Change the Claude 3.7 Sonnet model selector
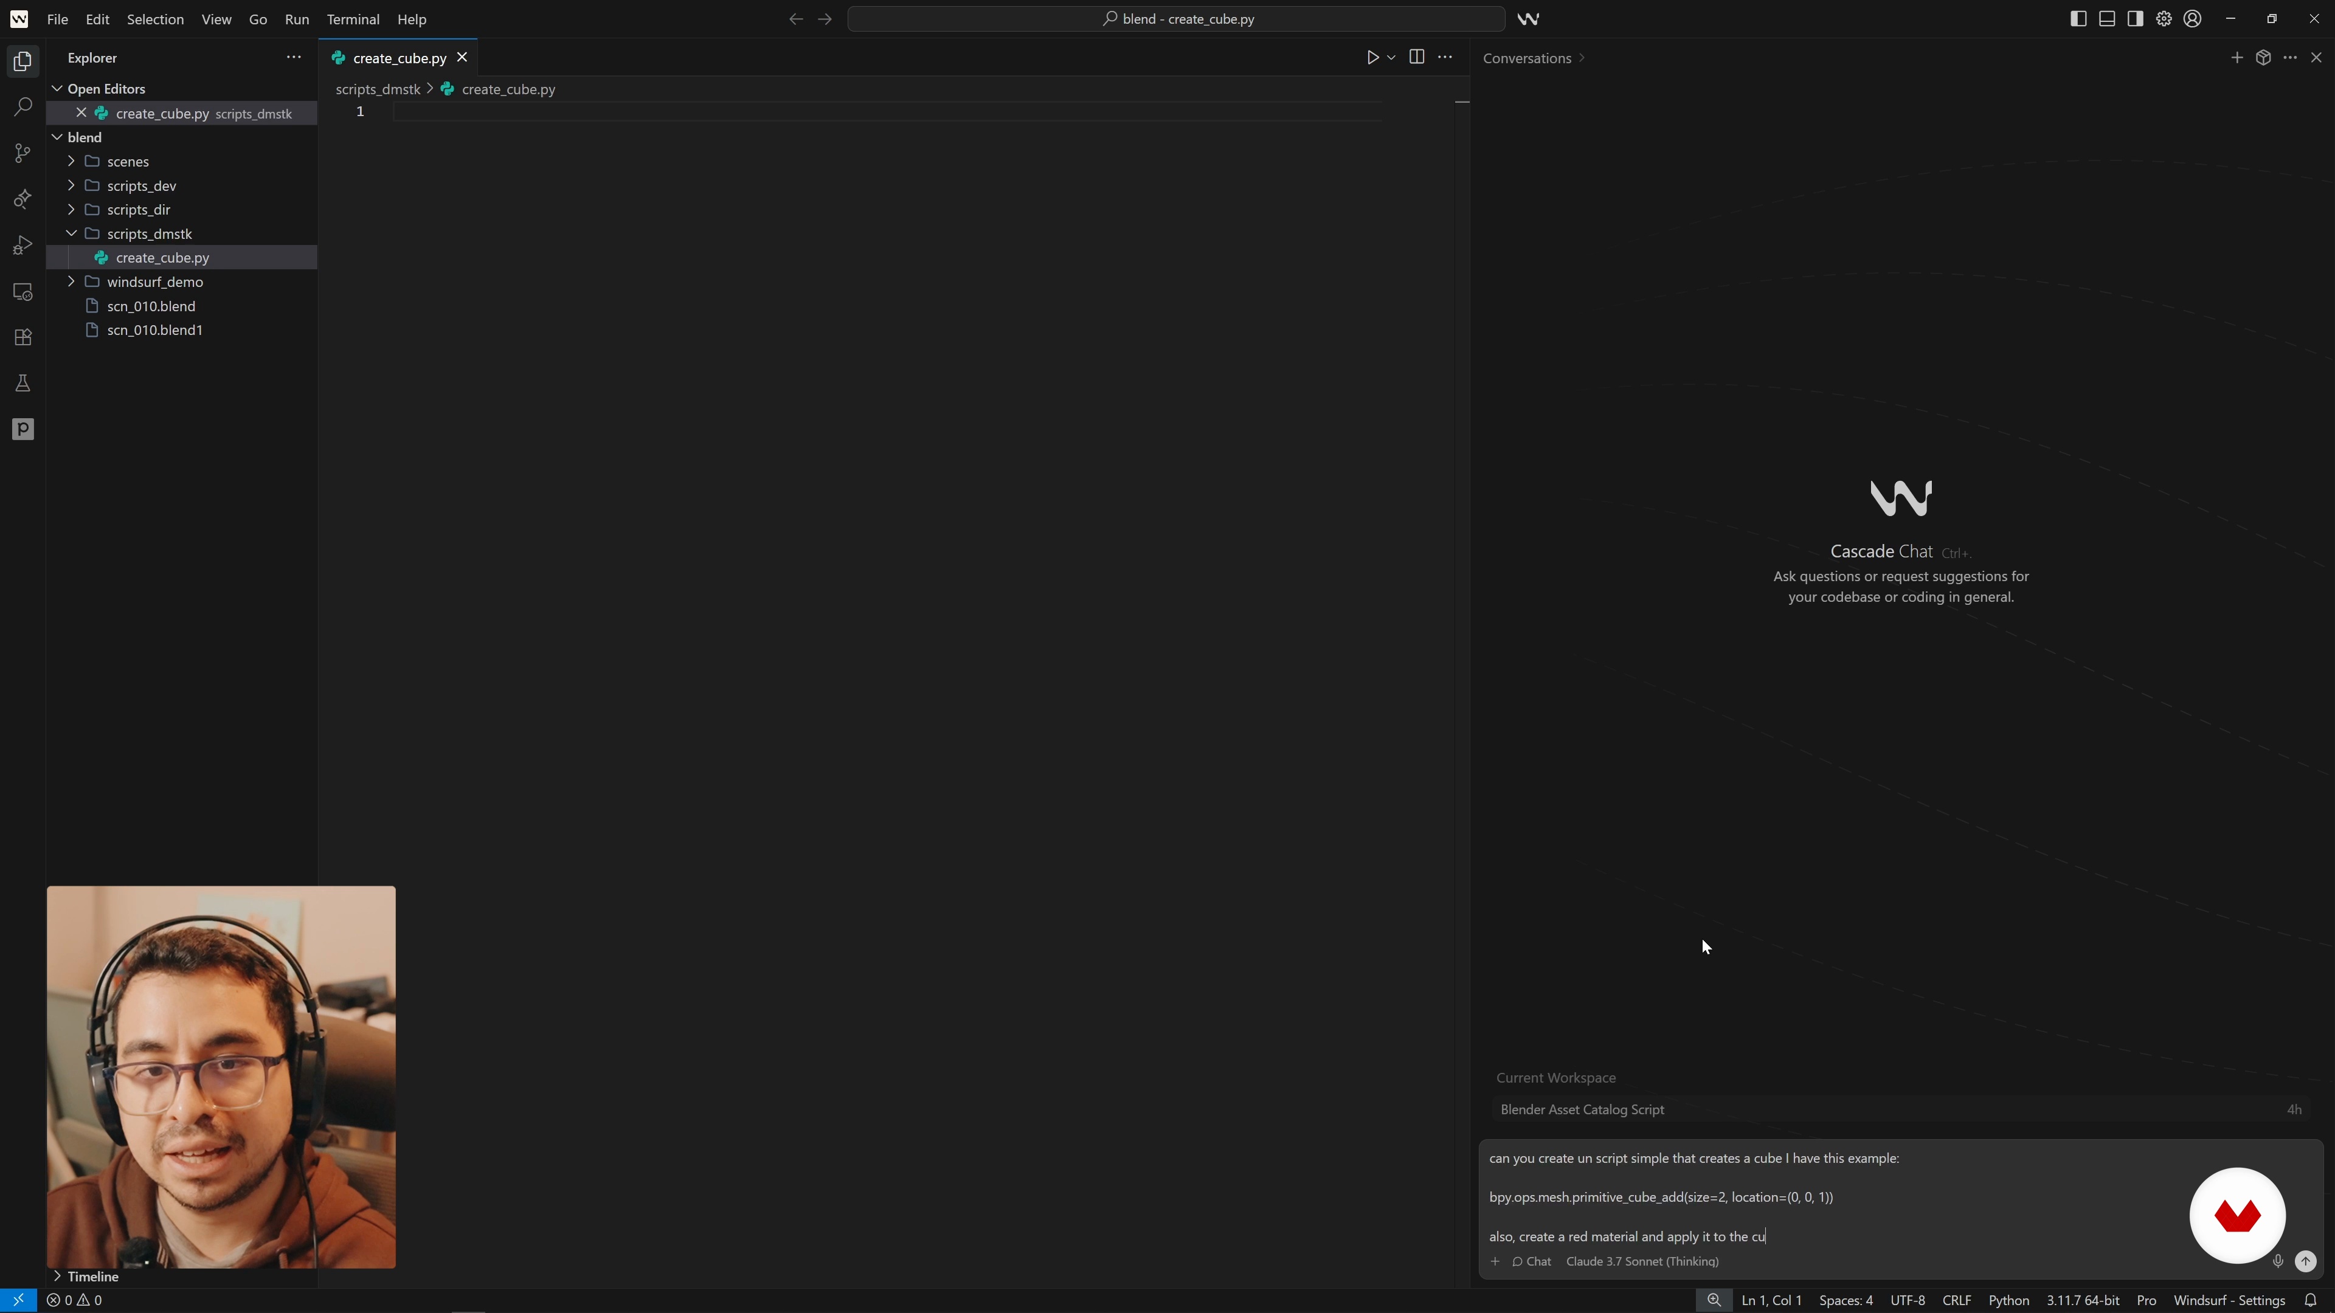 pyautogui.click(x=1642, y=1261)
